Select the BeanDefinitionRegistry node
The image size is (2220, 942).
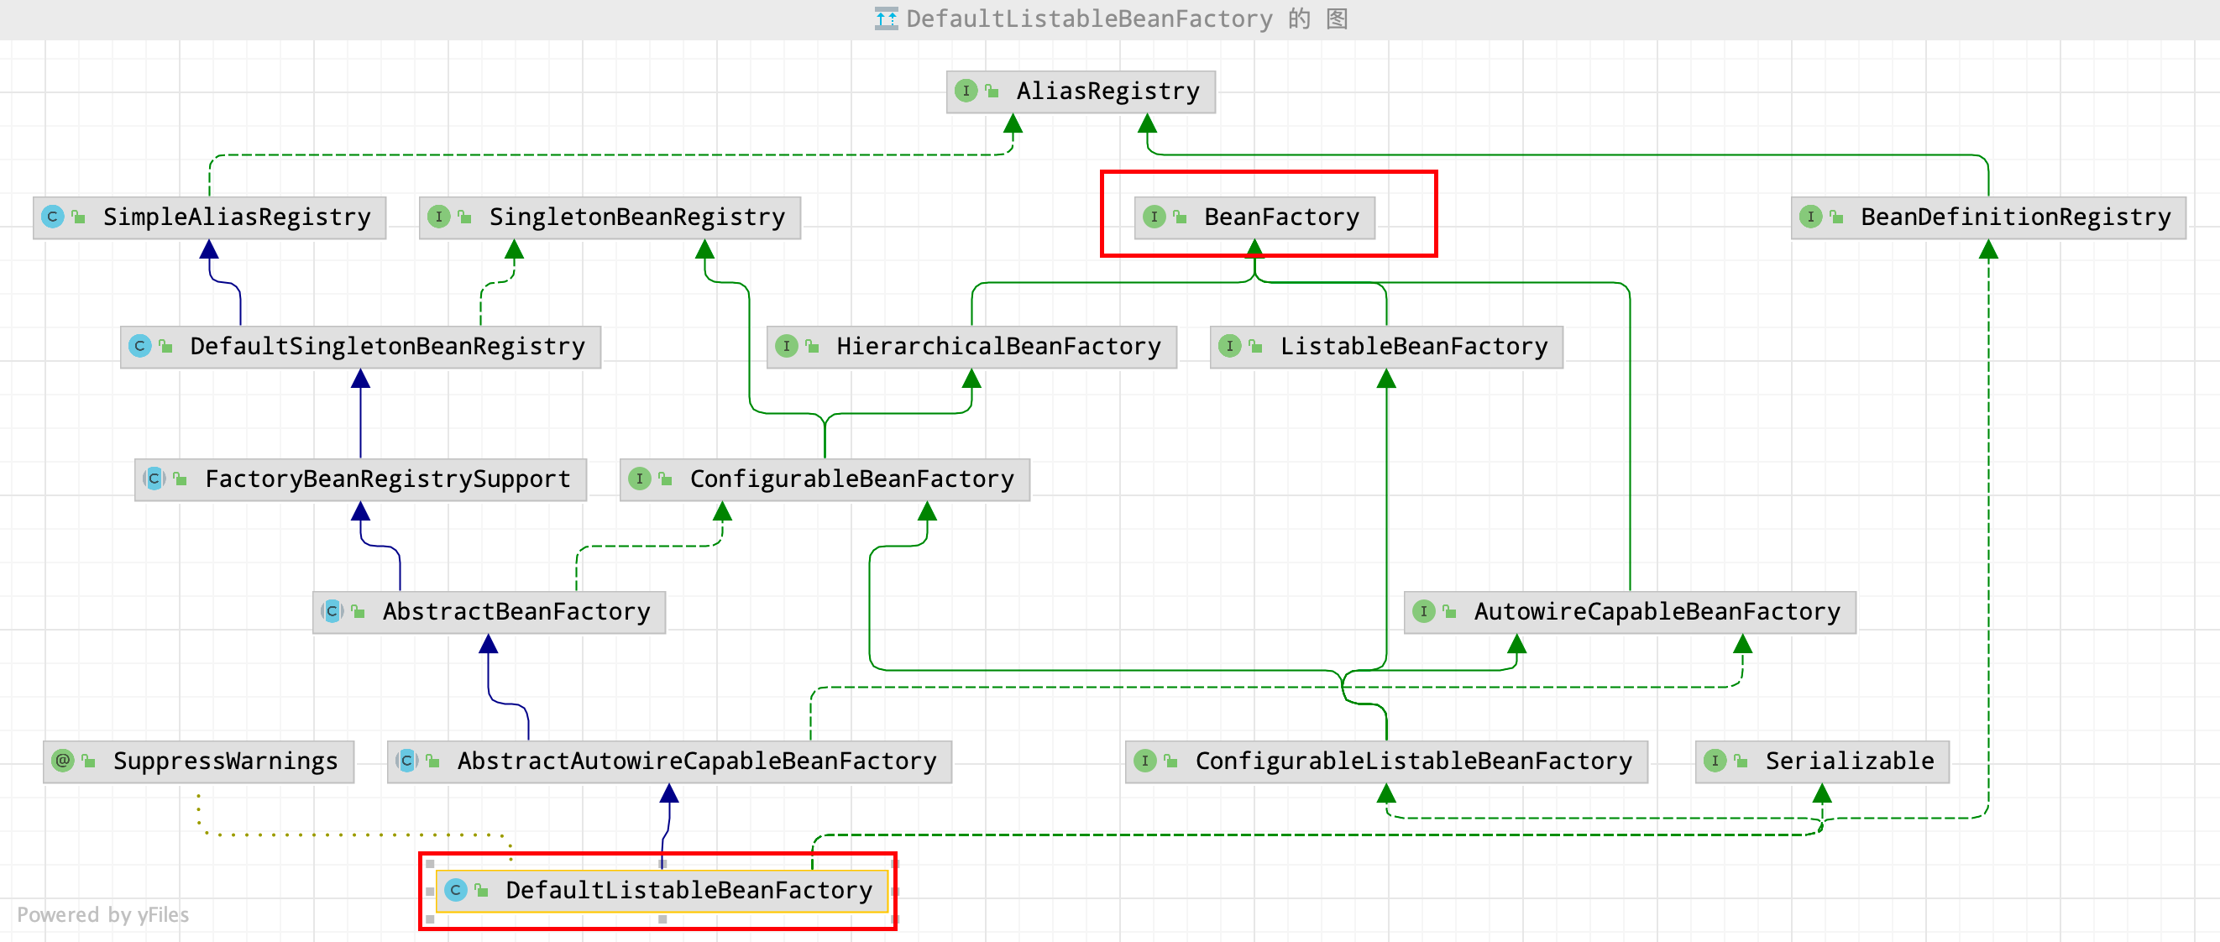click(1988, 217)
